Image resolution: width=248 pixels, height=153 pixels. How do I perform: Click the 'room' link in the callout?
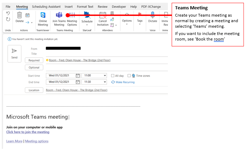click(x=219, y=39)
